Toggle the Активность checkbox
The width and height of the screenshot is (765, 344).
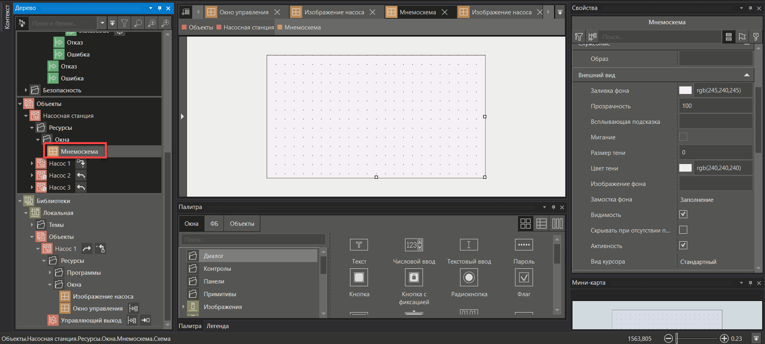point(683,245)
